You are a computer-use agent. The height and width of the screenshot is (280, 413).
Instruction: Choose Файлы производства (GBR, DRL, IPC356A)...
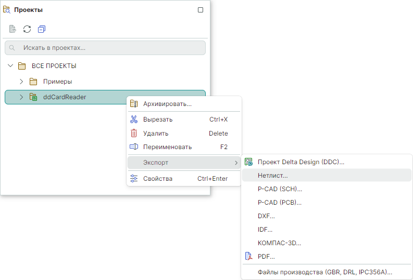(x=324, y=272)
